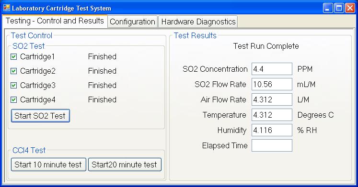Select the Testing - Control and Results tab
This screenshot has width=358, height=187.
point(55,21)
